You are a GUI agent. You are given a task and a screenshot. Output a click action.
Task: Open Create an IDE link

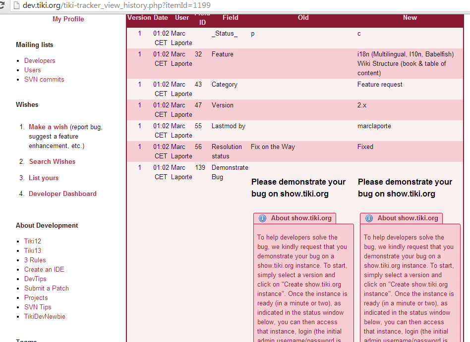tap(44, 269)
